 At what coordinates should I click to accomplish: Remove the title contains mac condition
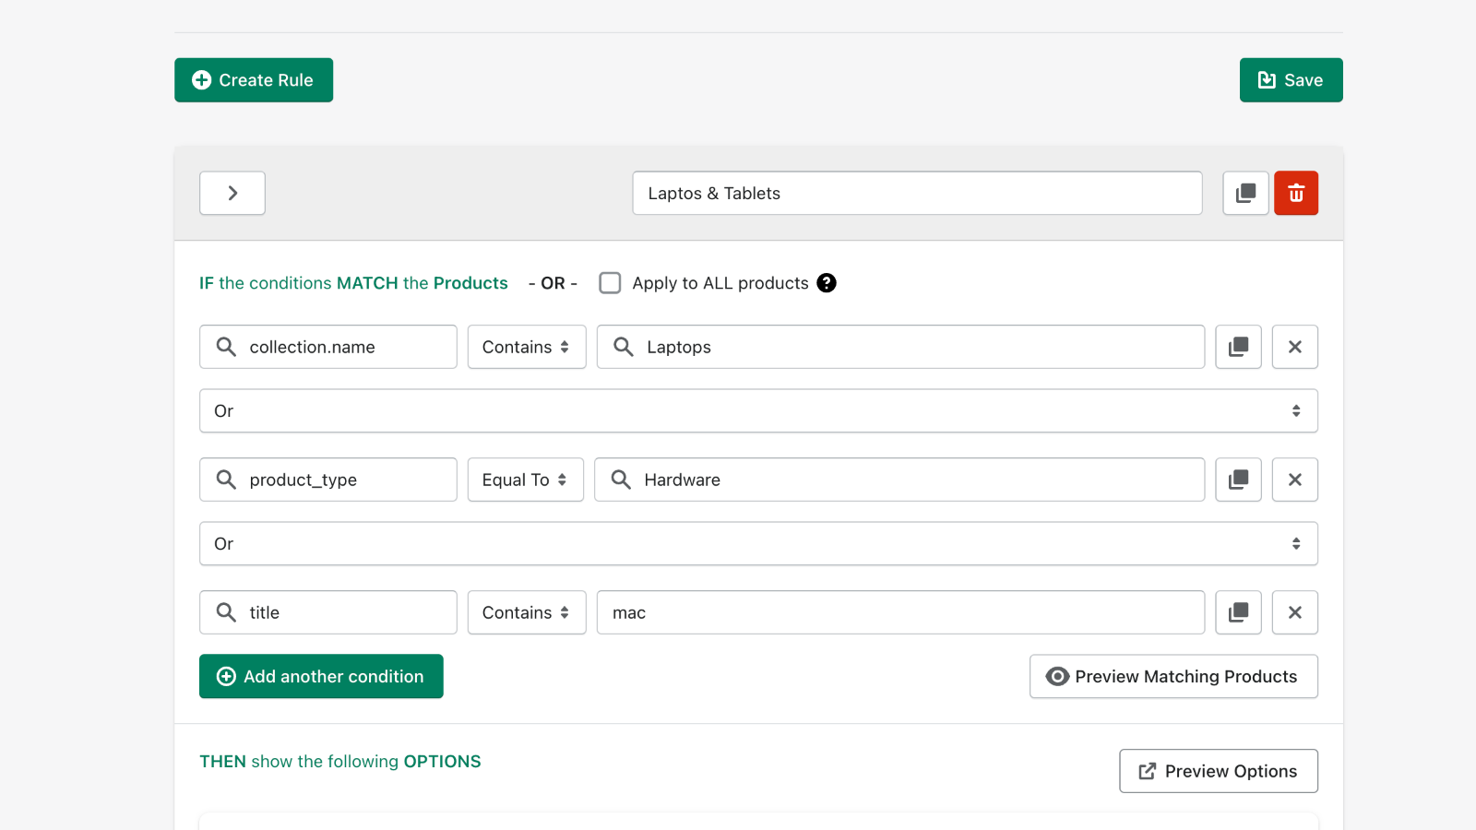click(1294, 612)
